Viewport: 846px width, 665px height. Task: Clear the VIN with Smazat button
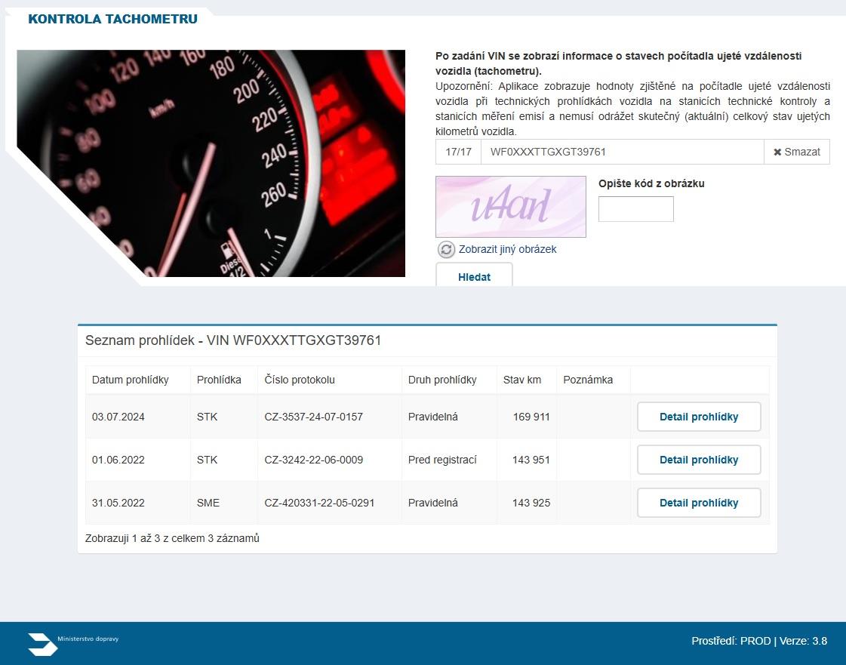(x=797, y=152)
